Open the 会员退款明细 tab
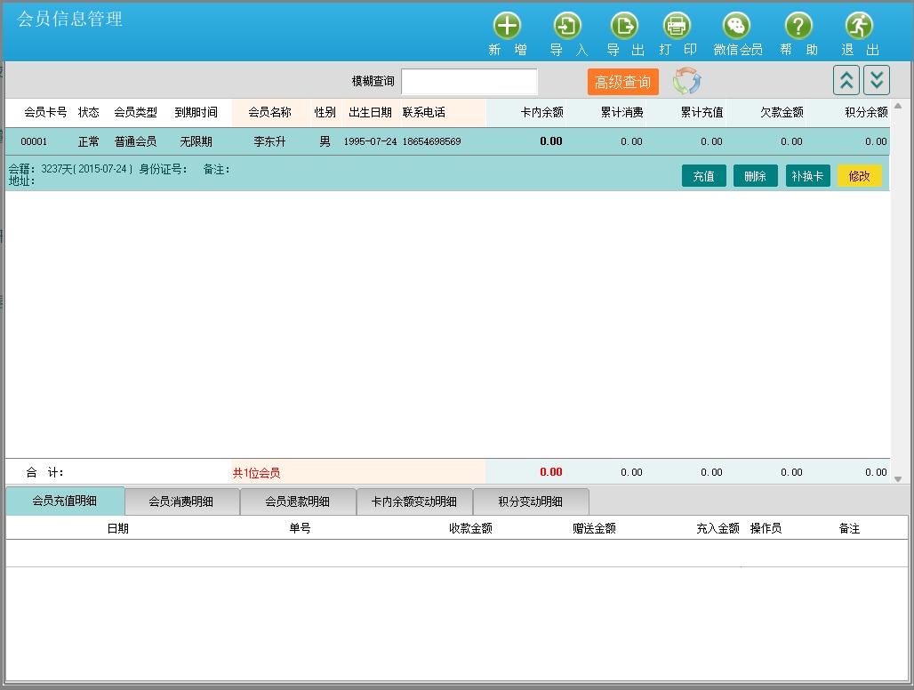 point(297,501)
